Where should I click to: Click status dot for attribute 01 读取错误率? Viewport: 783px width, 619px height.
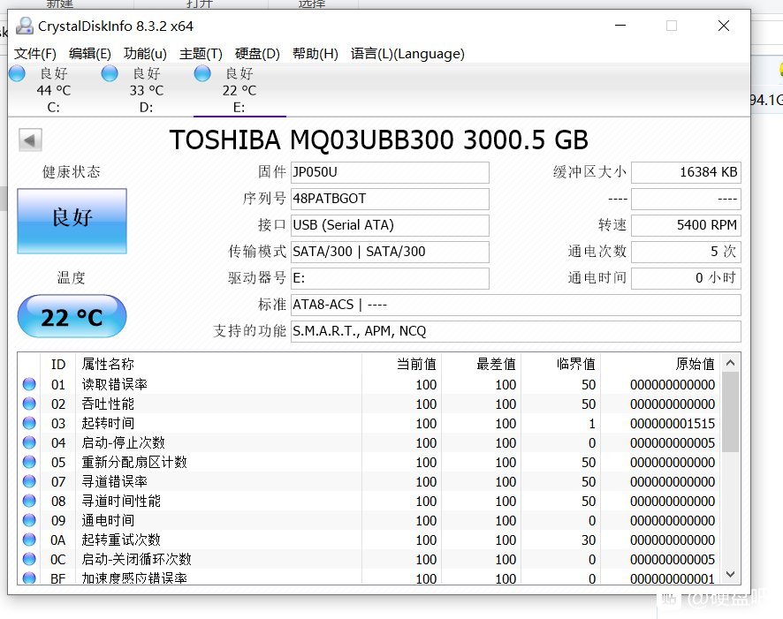click(x=29, y=384)
